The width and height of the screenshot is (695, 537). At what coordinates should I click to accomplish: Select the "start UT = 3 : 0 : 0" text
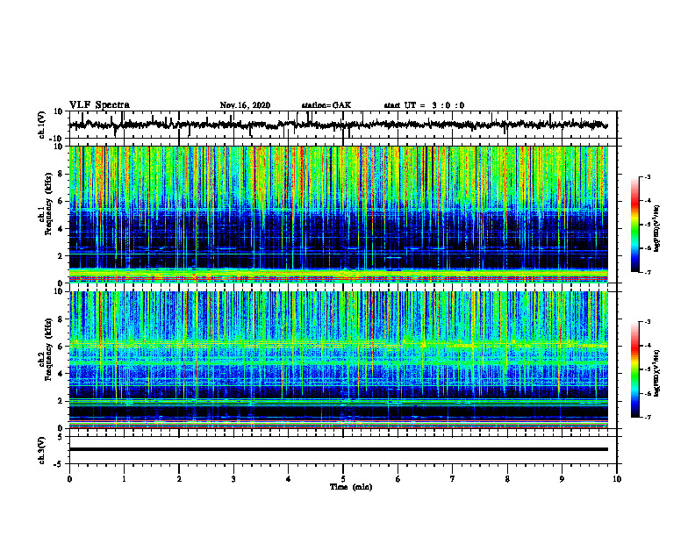pos(424,105)
